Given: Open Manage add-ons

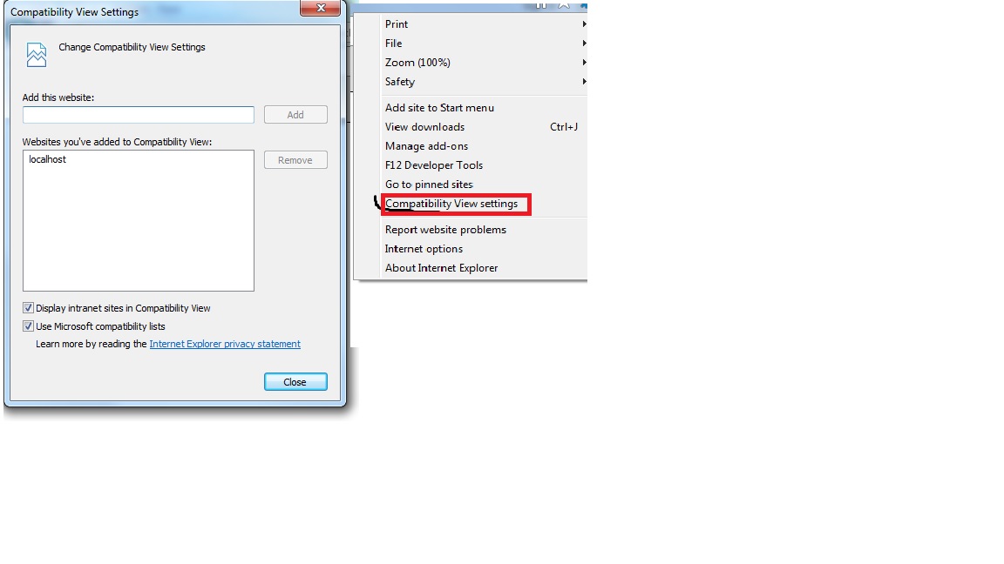Looking at the screenshot, I should coord(426,146).
